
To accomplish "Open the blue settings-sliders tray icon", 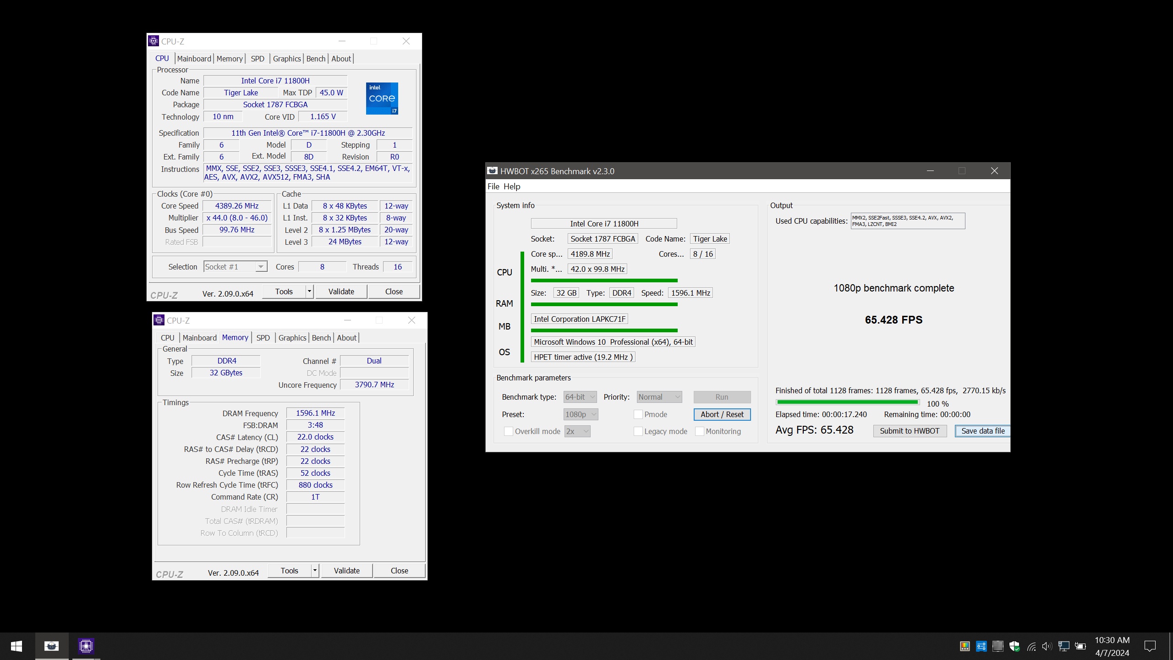I will point(981,646).
